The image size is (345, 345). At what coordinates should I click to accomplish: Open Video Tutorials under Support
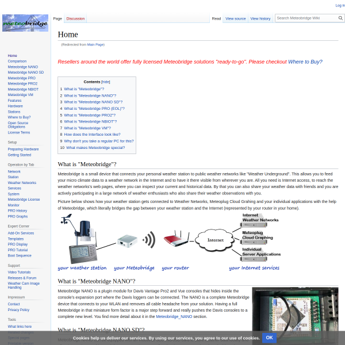click(x=19, y=273)
